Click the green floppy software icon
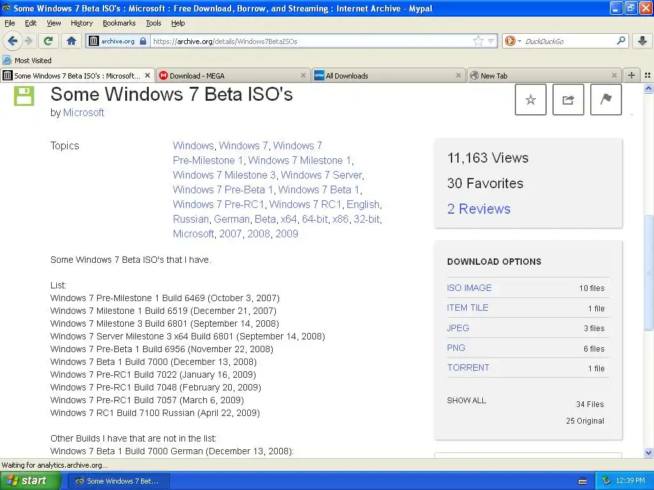The image size is (654, 490). coord(24,96)
